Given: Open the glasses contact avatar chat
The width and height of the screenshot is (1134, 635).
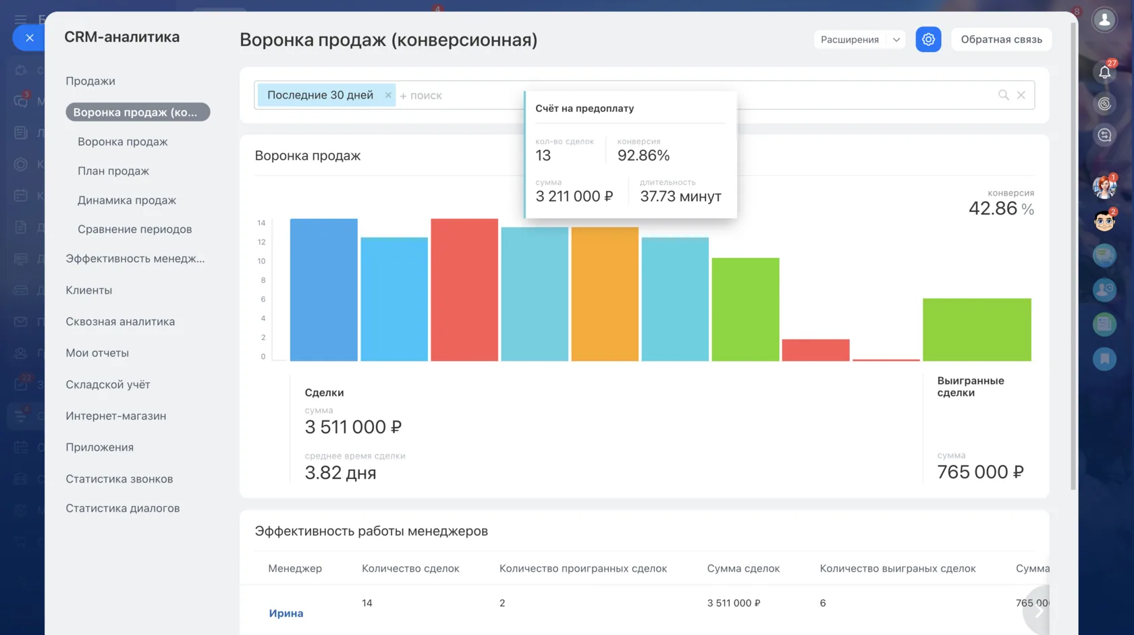Looking at the screenshot, I should click(1104, 221).
